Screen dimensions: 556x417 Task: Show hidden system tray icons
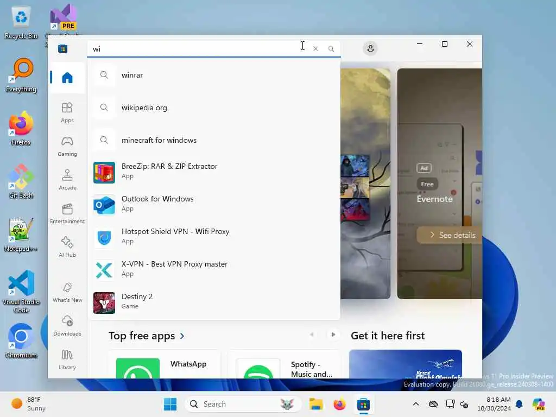(416, 404)
